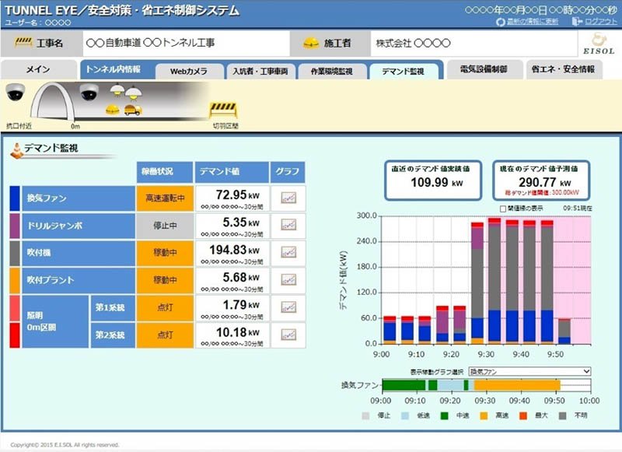Toggle the 閾値線の表示 checkbox
The height and width of the screenshot is (452, 622).
(503, 208)
